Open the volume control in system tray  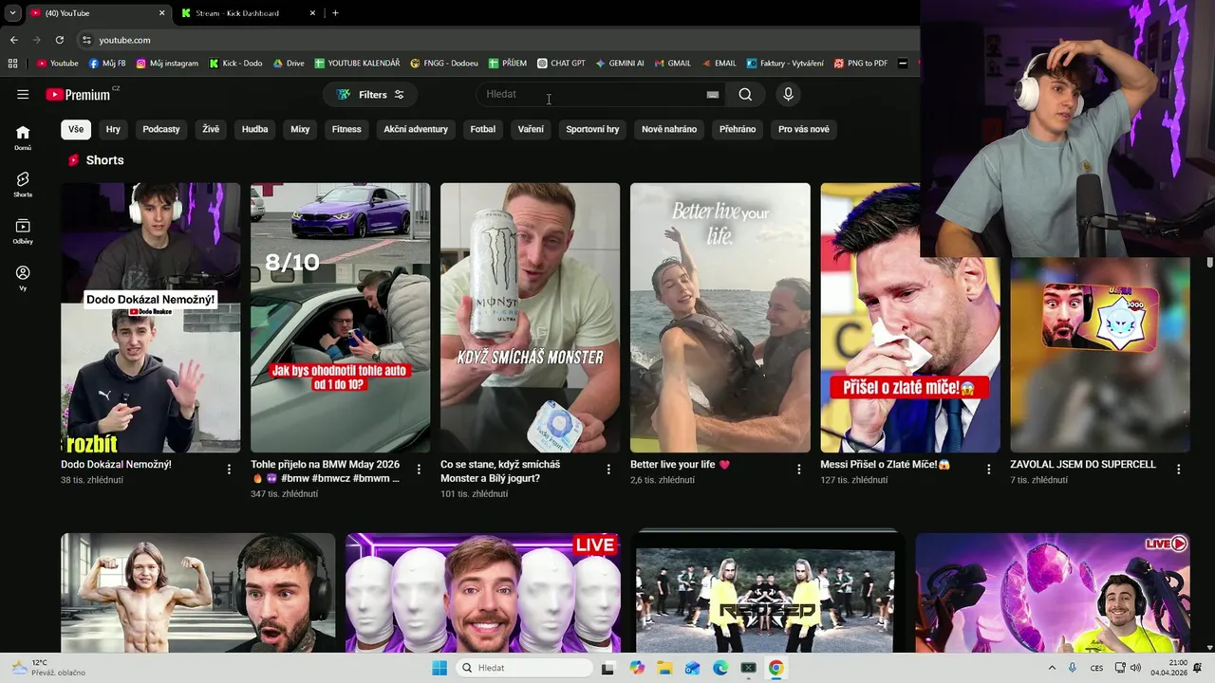coord(1135,668)
